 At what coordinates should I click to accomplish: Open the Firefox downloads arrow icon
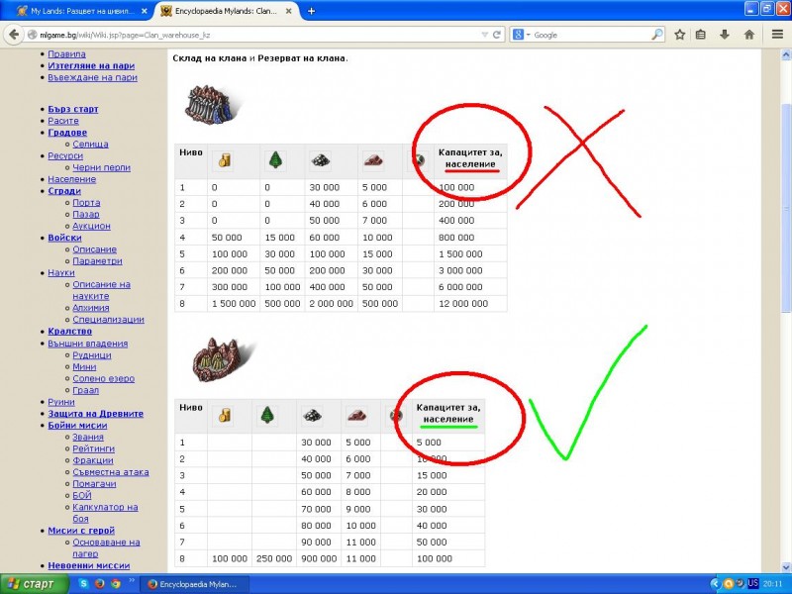coord(725,34)
